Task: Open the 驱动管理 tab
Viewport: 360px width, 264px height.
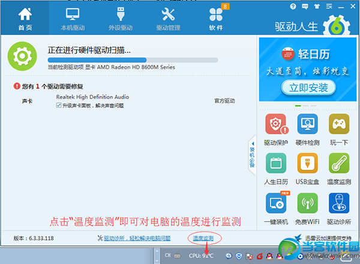Action: [x=168, y=19]
